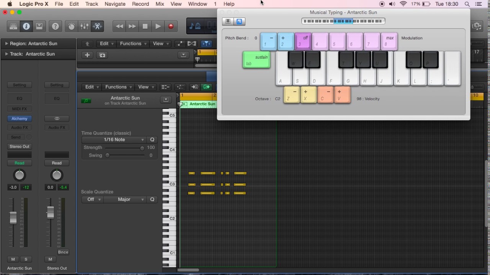Click Swing slider handle

coord(108,155)
